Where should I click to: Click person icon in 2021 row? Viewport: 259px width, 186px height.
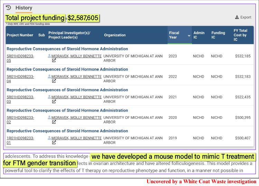pos(49,97)
